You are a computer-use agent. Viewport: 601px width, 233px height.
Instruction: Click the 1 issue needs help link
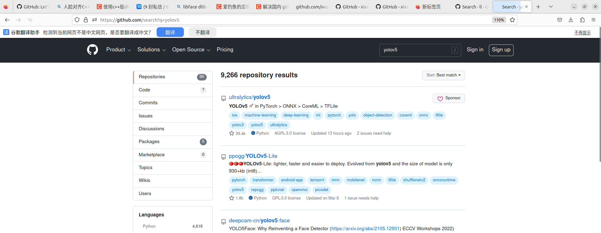(361, 198)
